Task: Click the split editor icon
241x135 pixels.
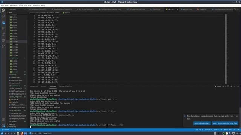Action: pyautogui.click(x=235, y=9)
